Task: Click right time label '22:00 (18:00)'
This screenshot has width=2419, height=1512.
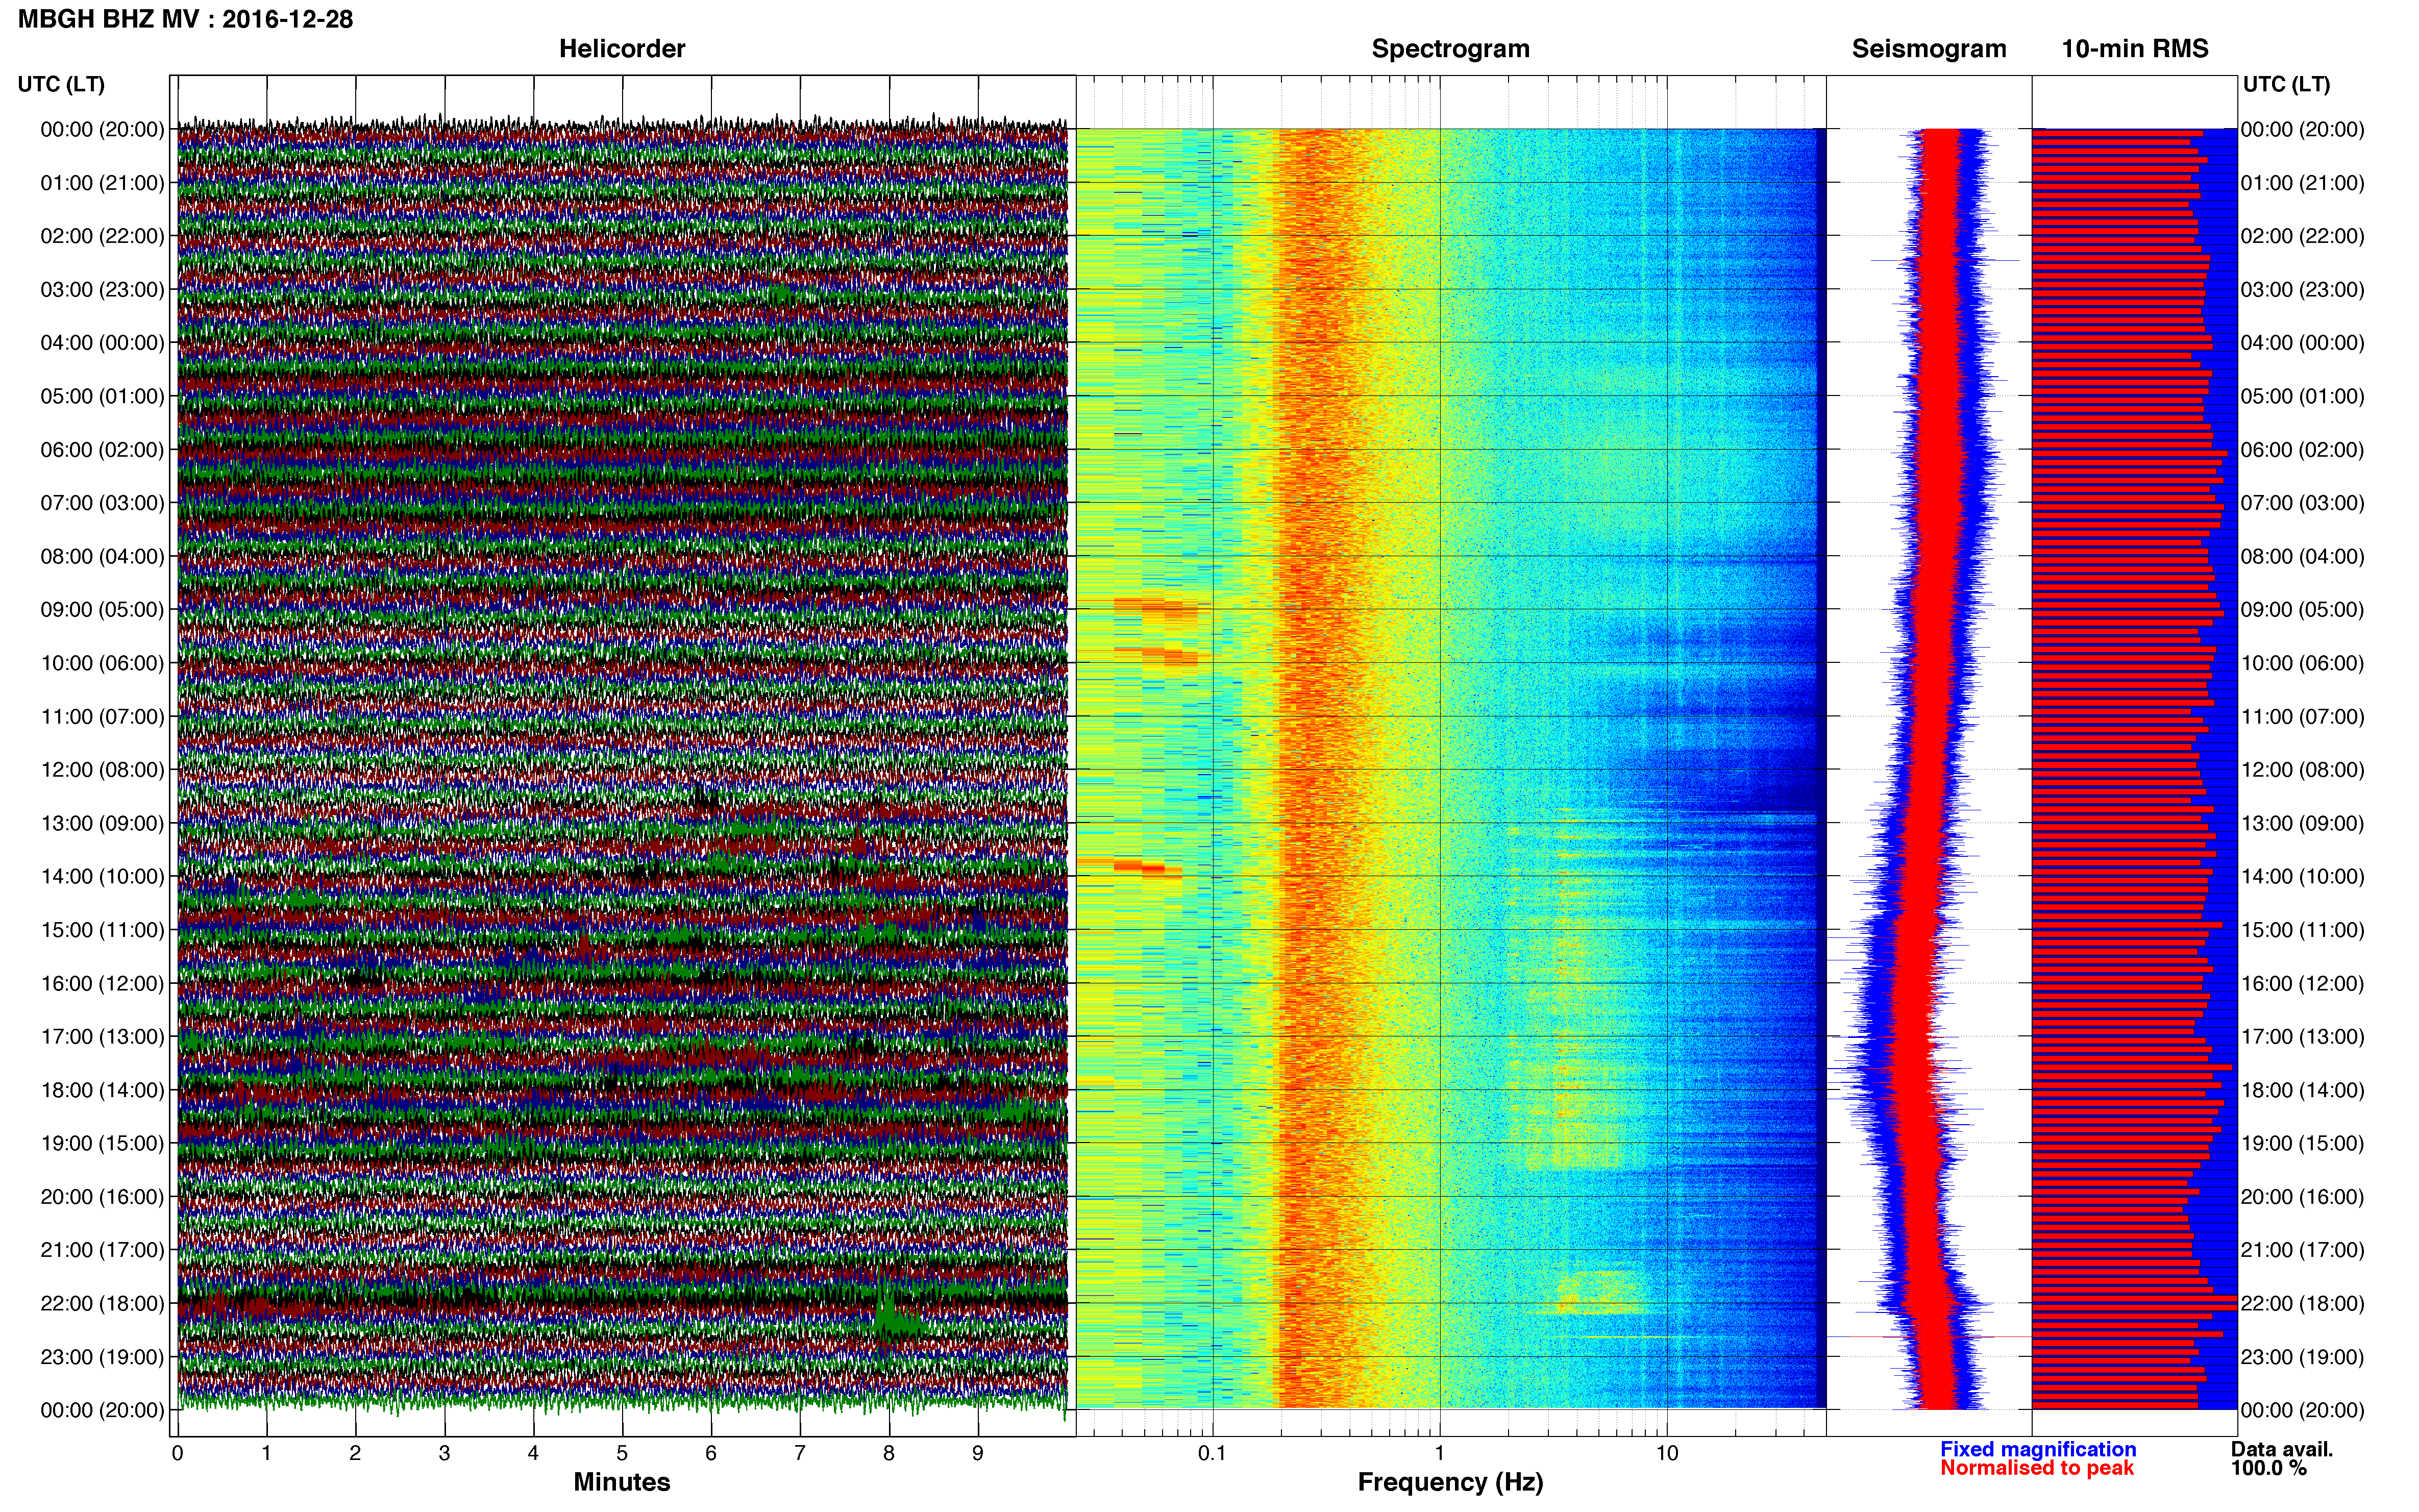Action: [x=2303, y=1304]
